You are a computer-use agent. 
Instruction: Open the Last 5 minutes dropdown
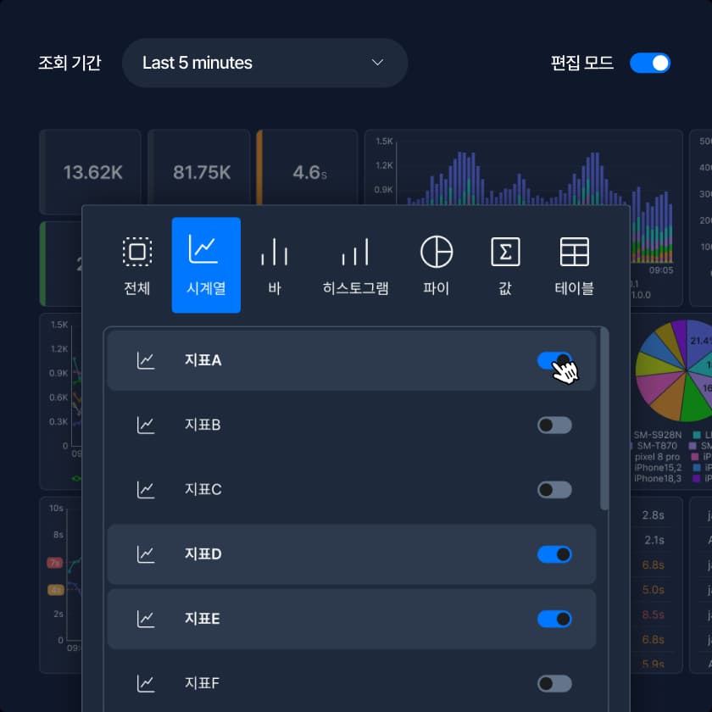point(264,64)
